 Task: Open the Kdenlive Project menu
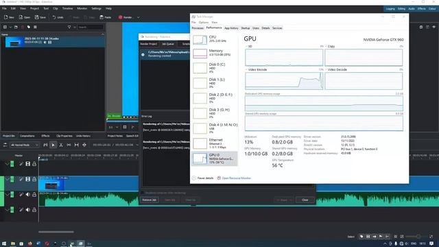pos(34,9)
